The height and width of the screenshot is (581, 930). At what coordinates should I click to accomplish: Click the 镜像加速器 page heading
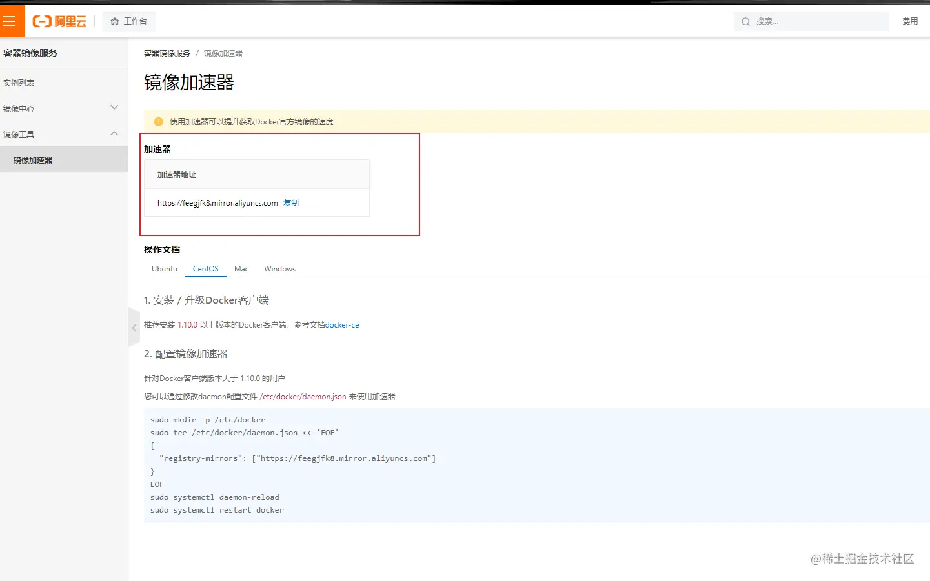(189, 83)
